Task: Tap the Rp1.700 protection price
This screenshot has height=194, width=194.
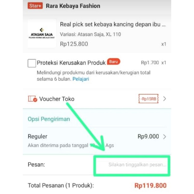Action: pos(150,63)
